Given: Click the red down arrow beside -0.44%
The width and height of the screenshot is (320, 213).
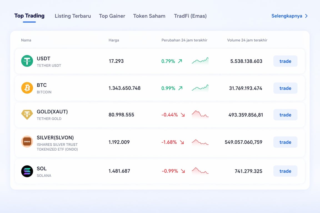Looking at the screenshot, I should coord(183,115).
